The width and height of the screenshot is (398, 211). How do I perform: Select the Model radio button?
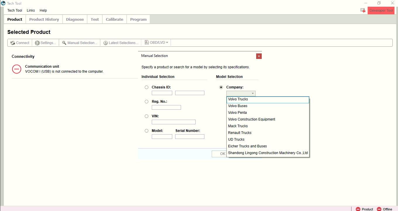(x=147, y=130)
